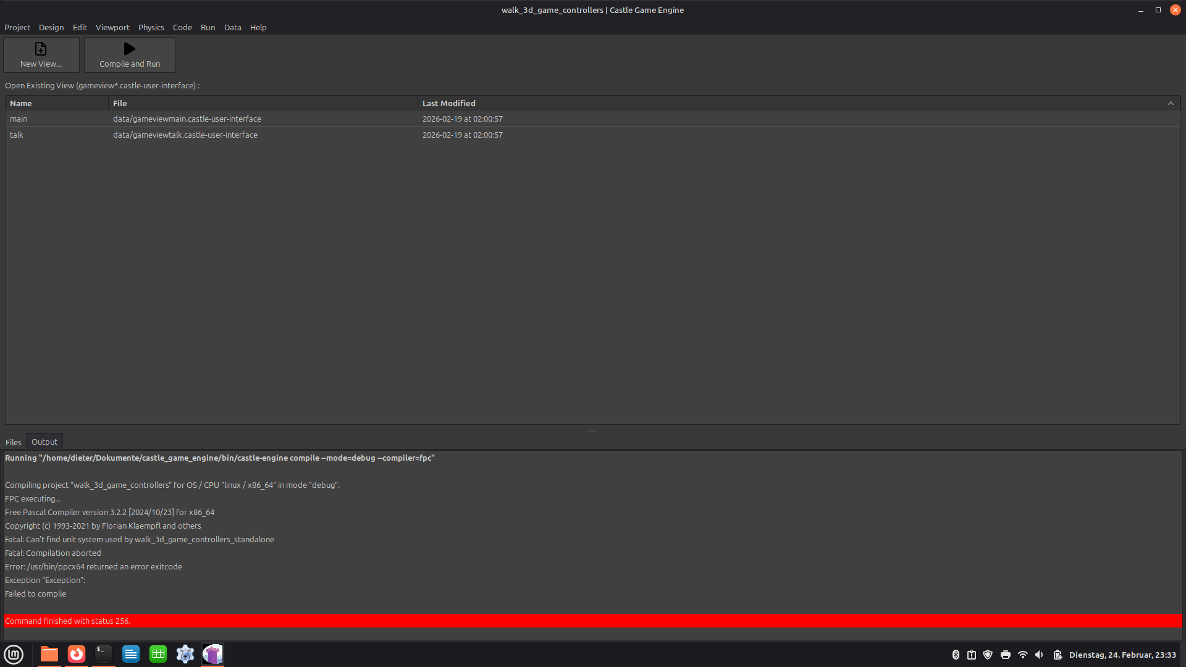The height and width of the screenshot is (667, 1186).
Task: Open the spreadsheet app in the taskbar
Action: [x=158, y=654]
